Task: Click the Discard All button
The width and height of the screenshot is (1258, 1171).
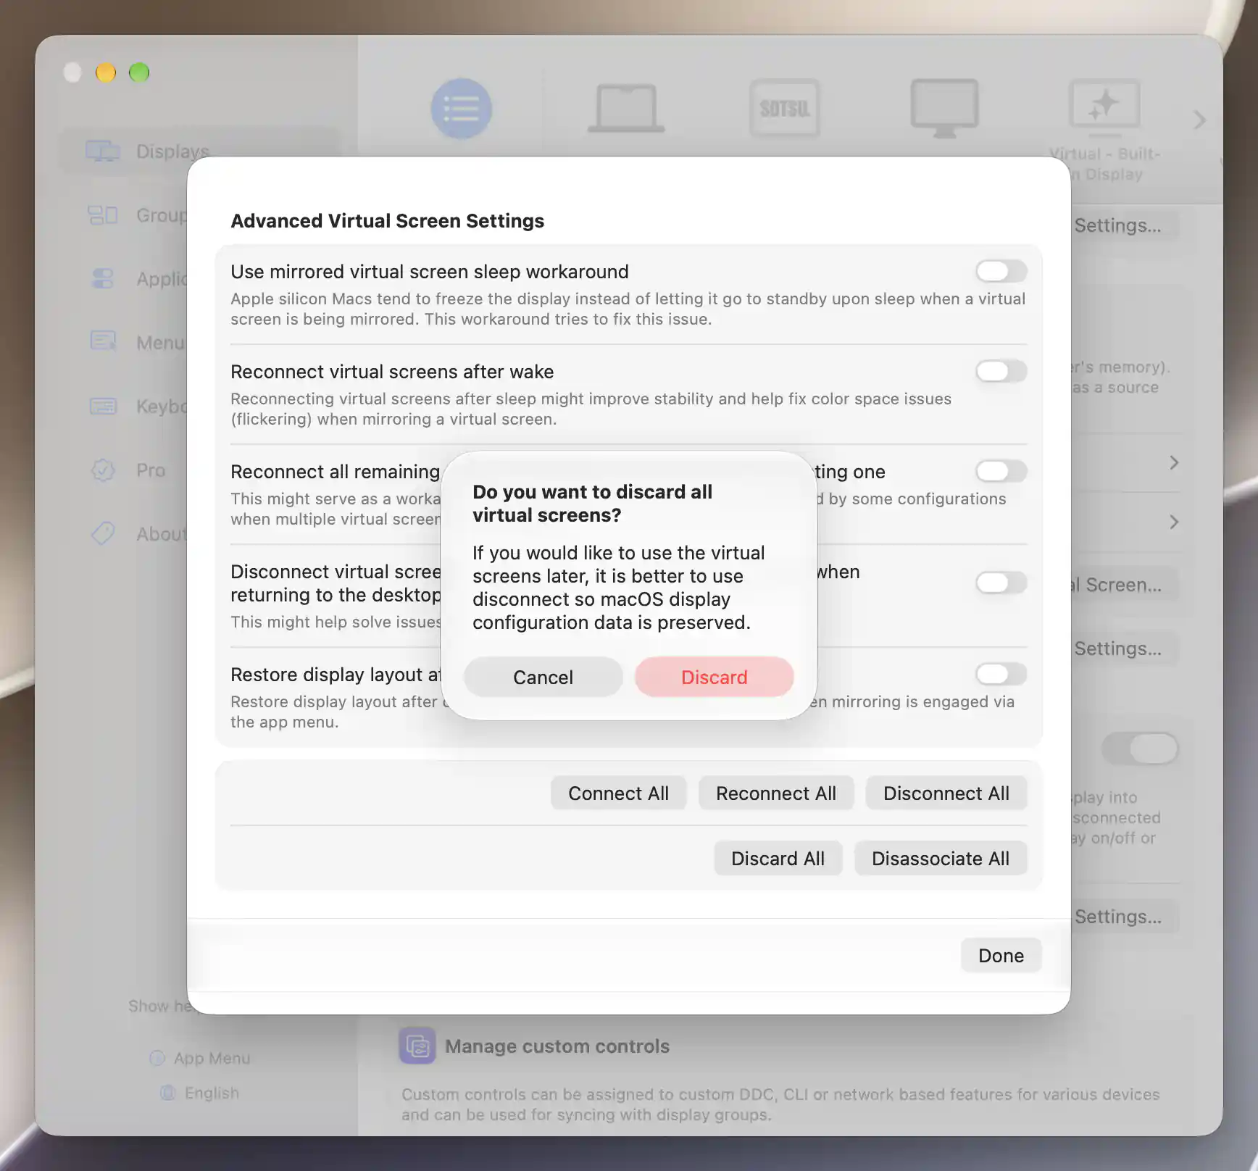Action: click(778, 859)
